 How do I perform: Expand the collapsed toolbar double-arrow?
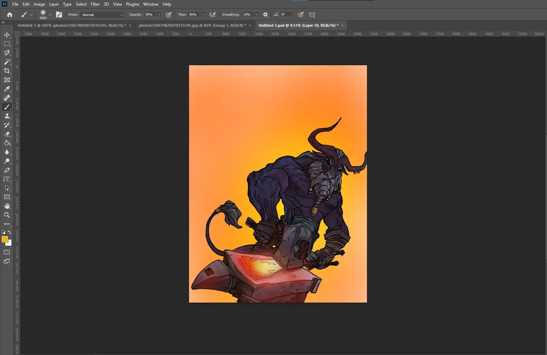3,22
